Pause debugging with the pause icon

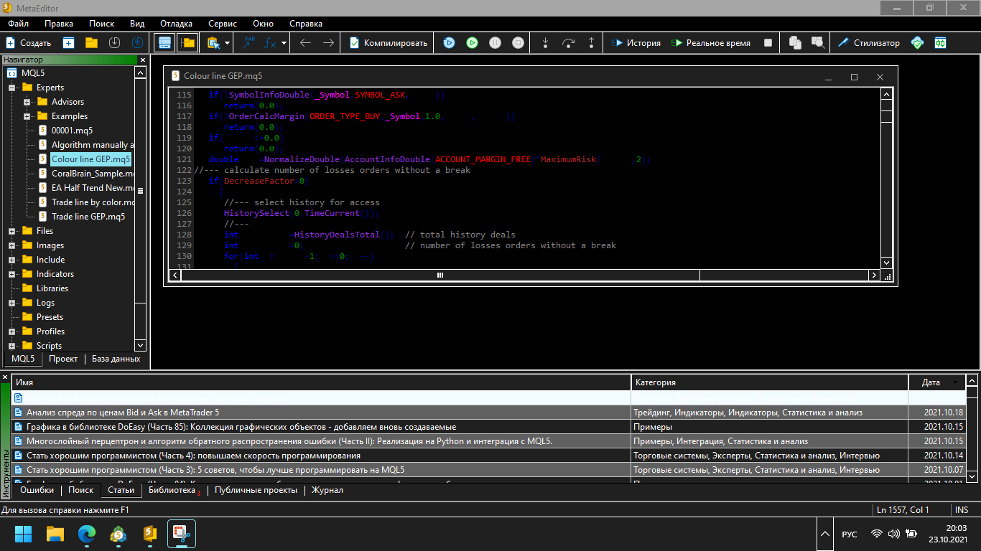point(495,43)
